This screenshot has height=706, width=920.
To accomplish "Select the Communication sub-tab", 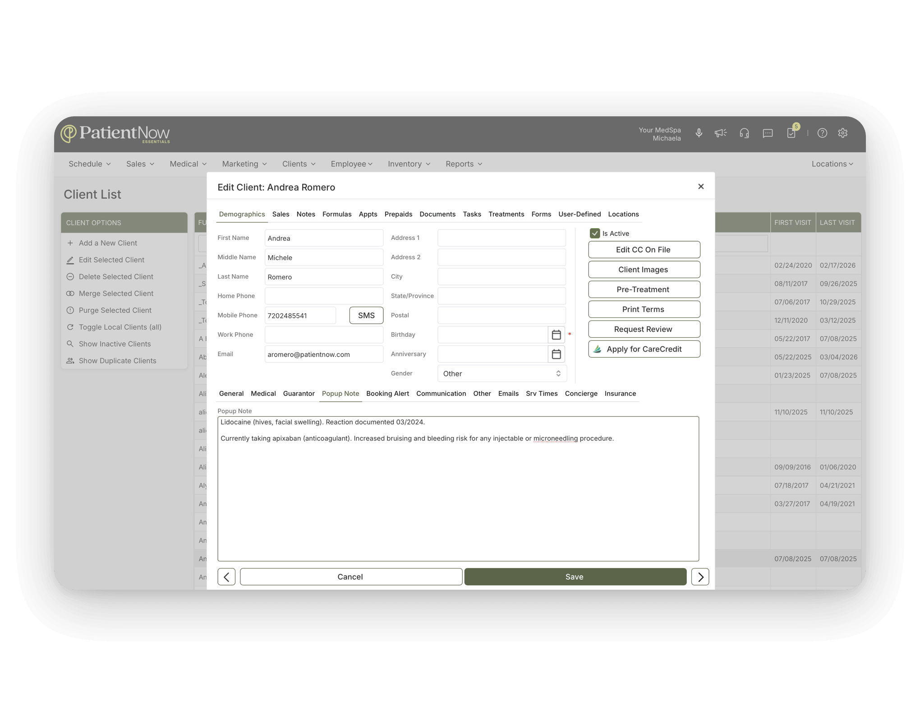I will click(441, 394).
